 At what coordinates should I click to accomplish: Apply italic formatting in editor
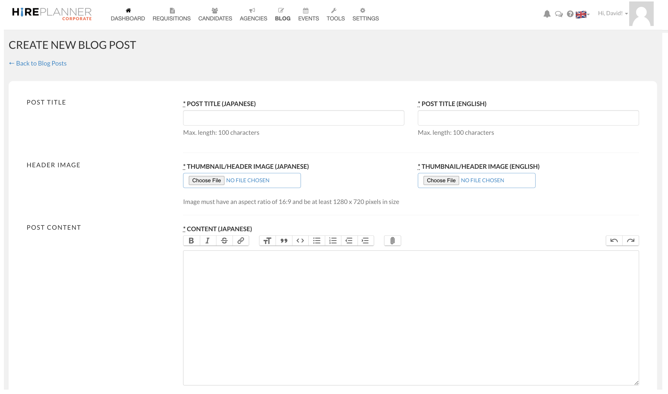[208, 241]
